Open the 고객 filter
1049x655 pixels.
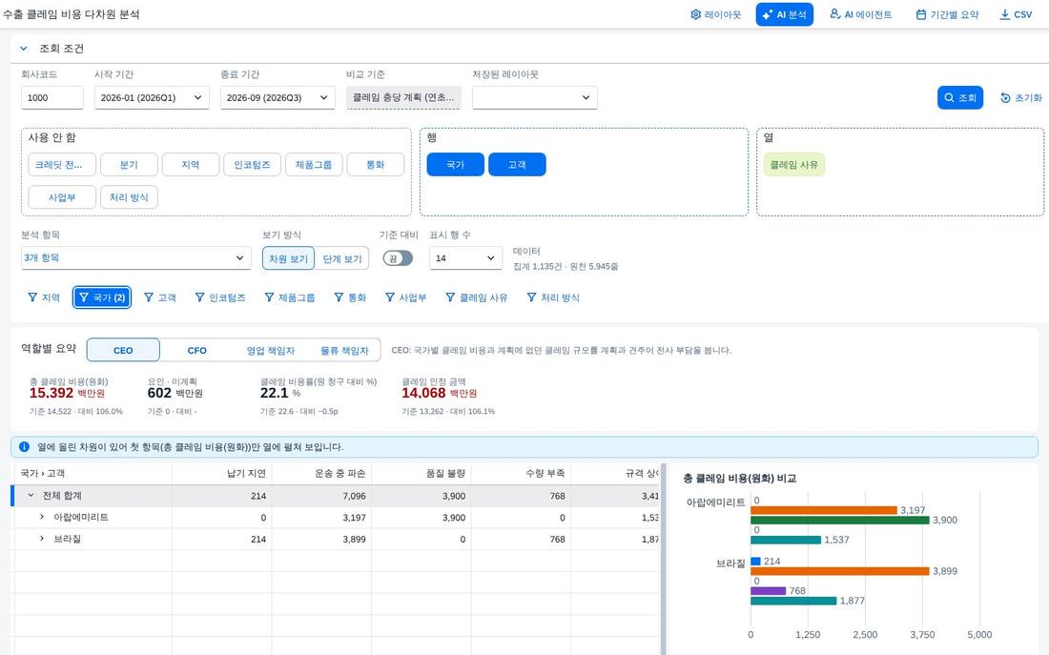click(x=160, y=297)
